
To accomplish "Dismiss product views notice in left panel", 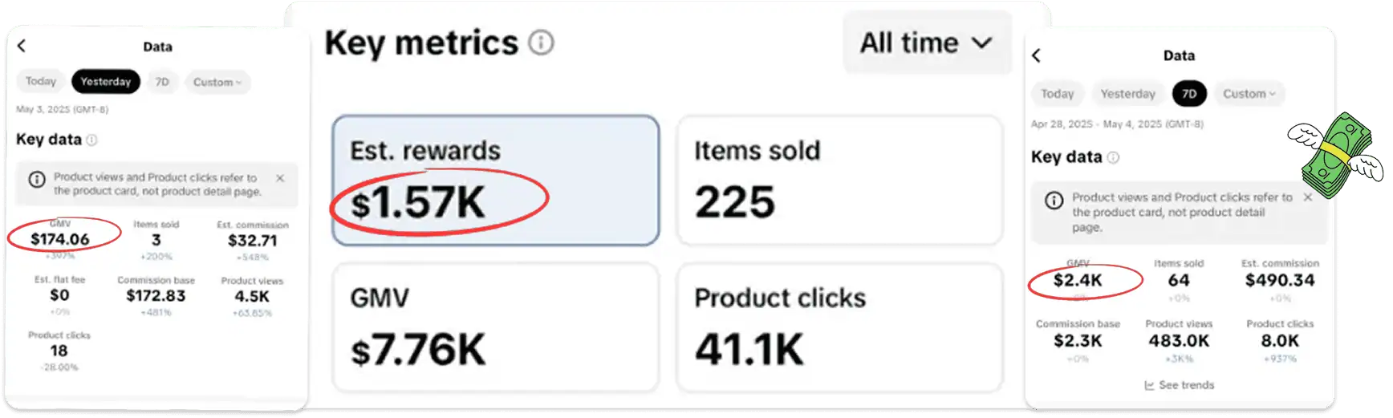I will coord(280,178).
